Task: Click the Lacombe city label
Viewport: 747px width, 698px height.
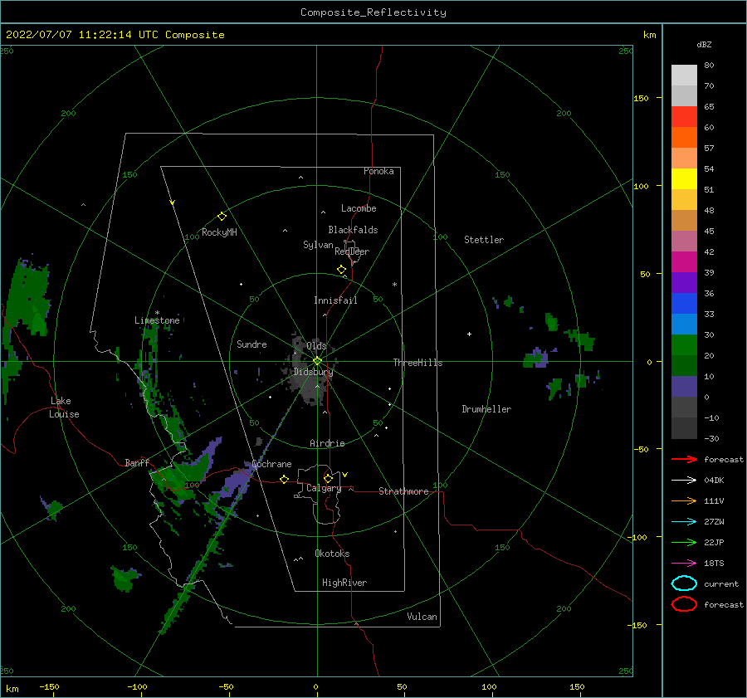Action: [x=359, y=208]
